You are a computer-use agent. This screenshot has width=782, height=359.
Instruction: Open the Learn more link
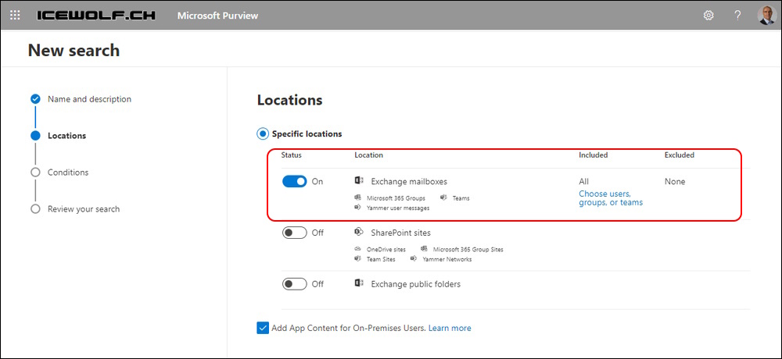pos(450,328)
